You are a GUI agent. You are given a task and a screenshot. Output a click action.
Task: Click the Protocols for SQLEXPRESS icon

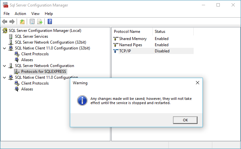[x=17, y=72]
